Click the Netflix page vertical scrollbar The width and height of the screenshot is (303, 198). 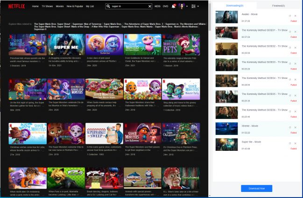pyautogui.click(x=210, y=17)
